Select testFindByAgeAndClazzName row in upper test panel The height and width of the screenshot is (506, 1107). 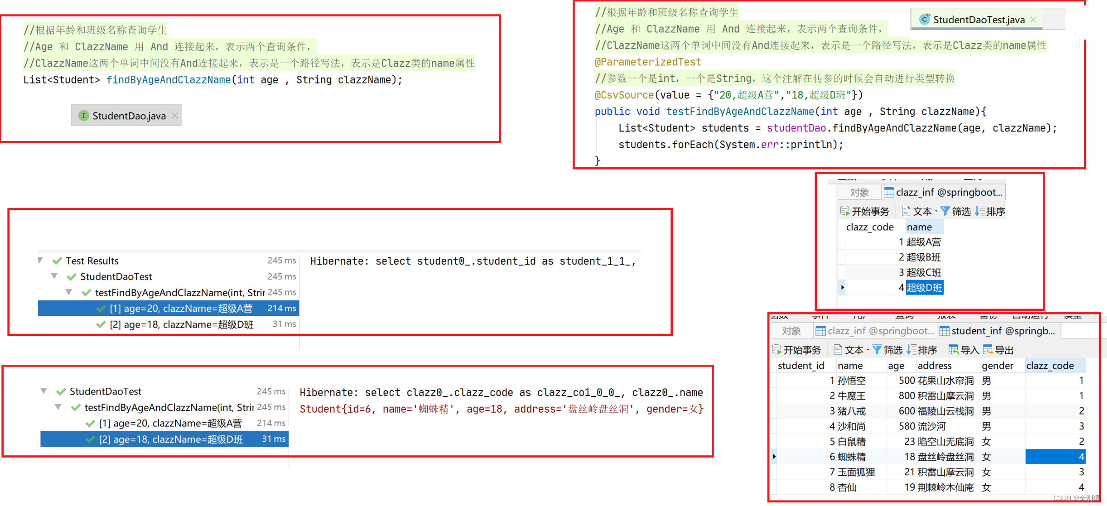[x=168, y=292]
